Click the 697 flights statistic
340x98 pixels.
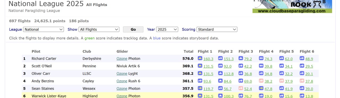20,21
